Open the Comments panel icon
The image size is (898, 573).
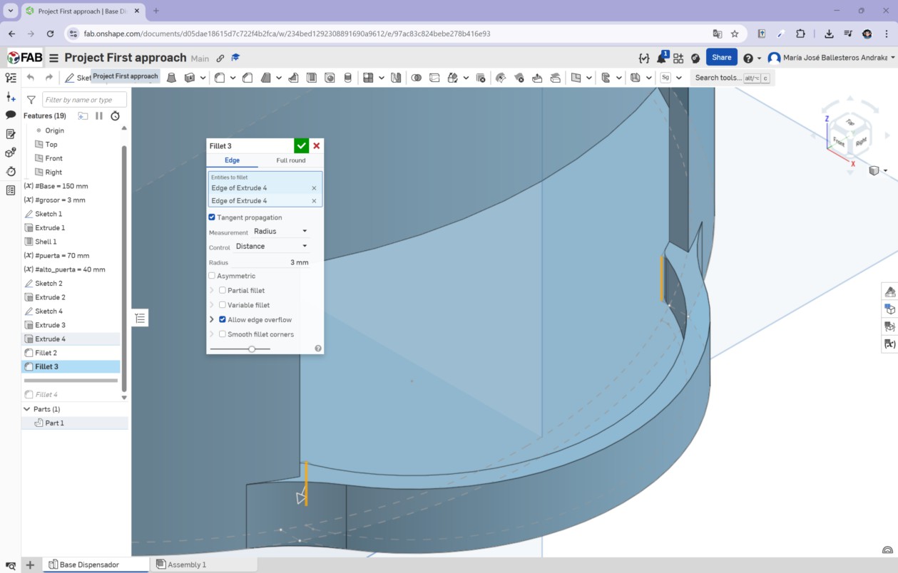click(11, 115)
